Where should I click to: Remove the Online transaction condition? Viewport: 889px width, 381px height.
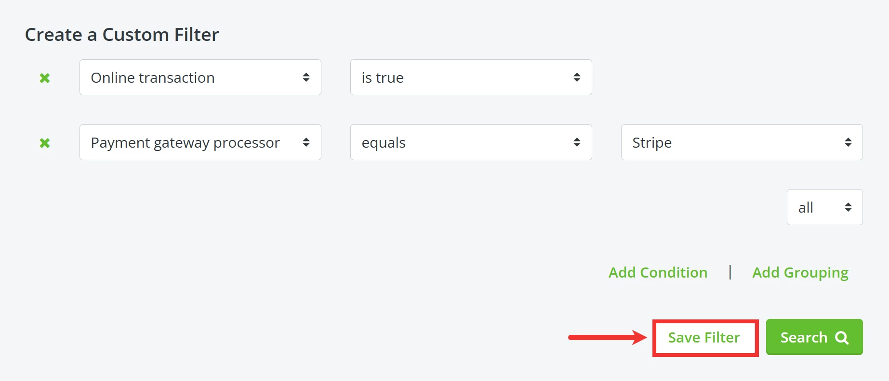tap(45, 77)
